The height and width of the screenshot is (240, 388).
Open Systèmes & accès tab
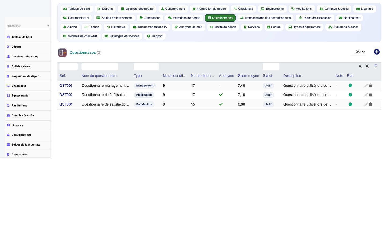343,27
